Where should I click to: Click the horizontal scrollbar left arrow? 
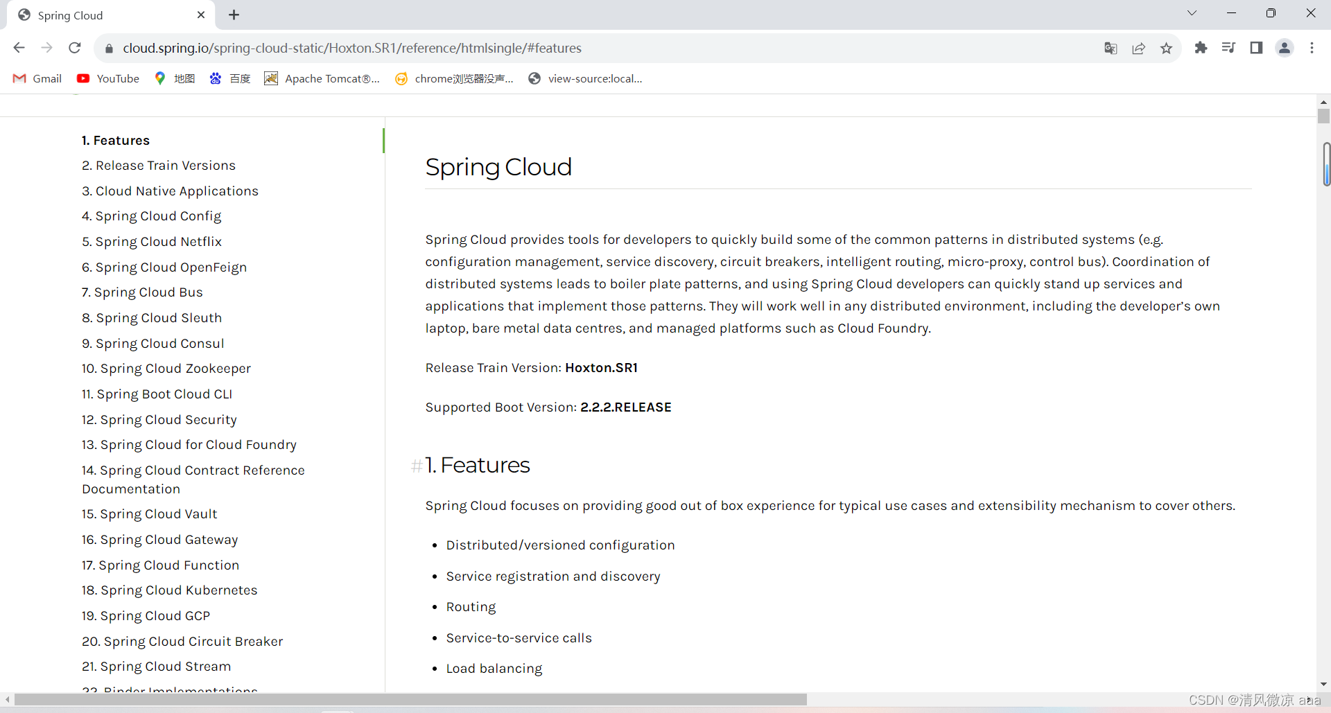tap(7, 700)
